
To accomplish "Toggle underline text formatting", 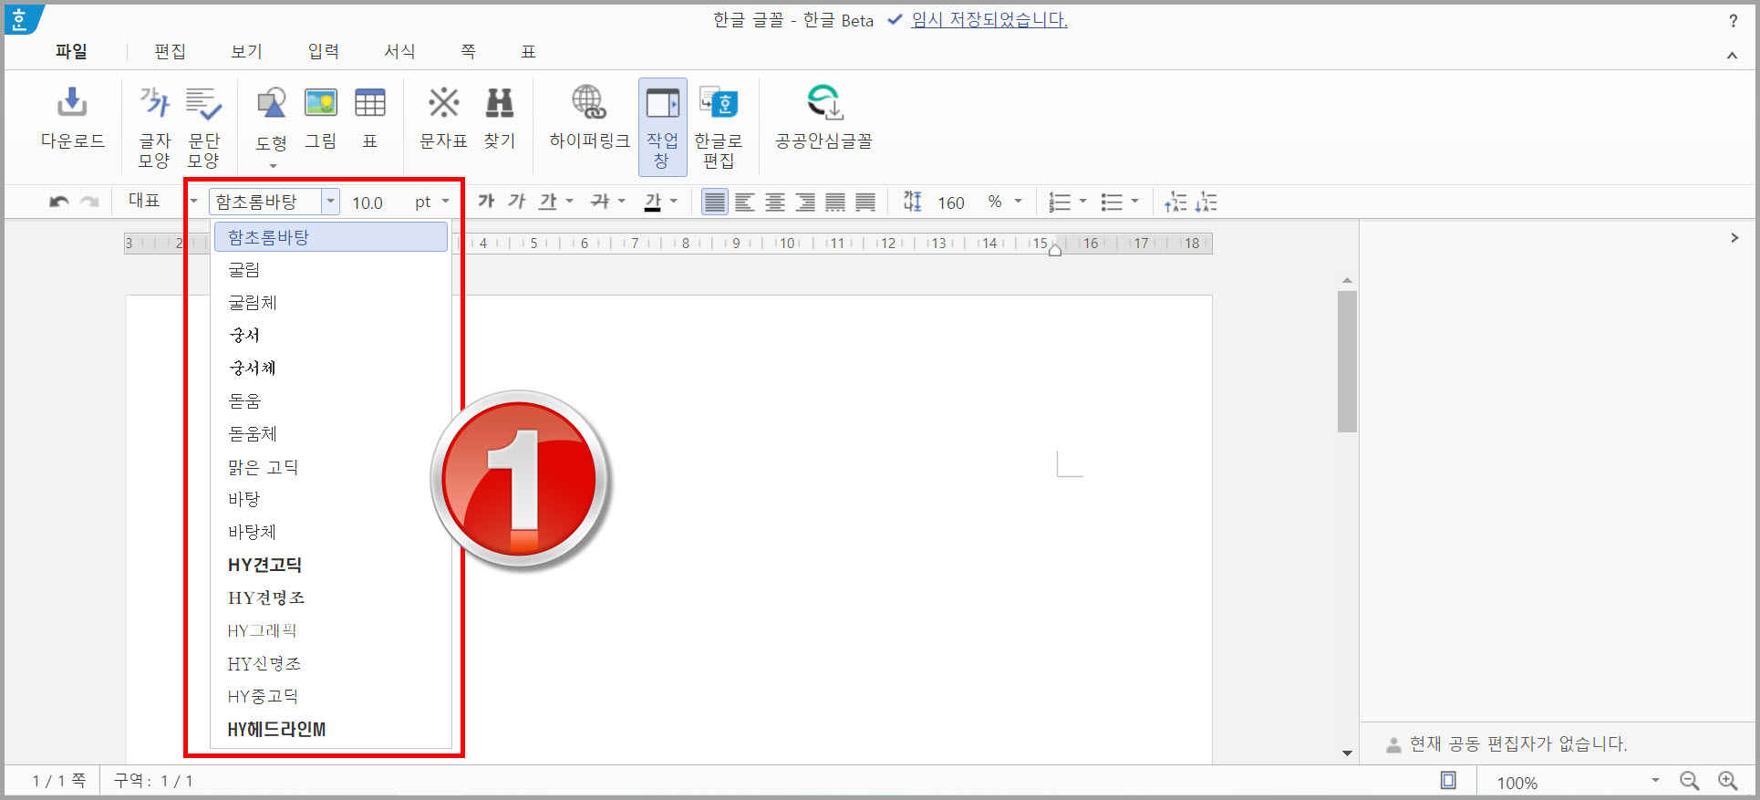I will pyautogui.click(x=547, y=202).
